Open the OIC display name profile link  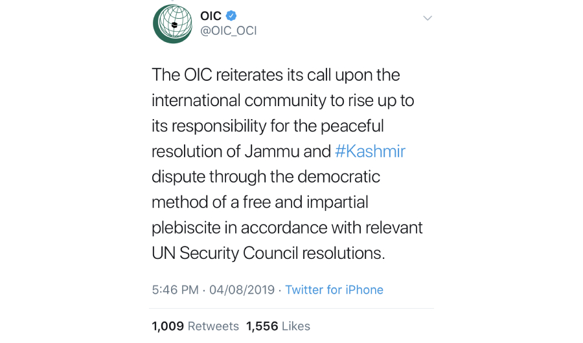[x=211, y=16]
